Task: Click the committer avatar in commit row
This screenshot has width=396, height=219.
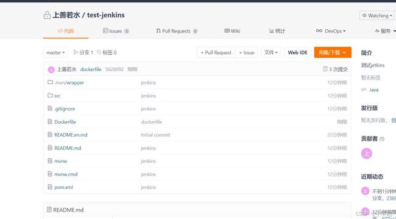Action: click(51, 69)
